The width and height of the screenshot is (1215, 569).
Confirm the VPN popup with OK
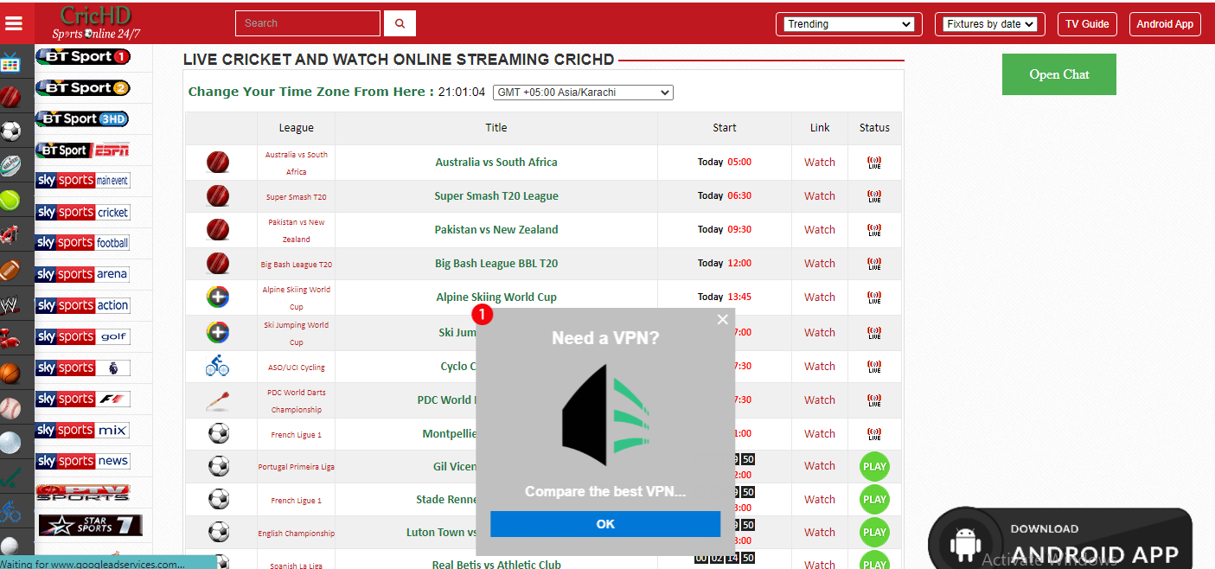(x=605, y=524)
